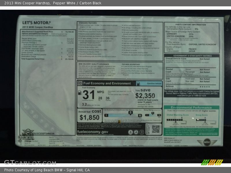The width and height of the screenshot is (231, 173).
Task: Click the EPA DOT badge on the fuel label
Action: pos(80,83)
